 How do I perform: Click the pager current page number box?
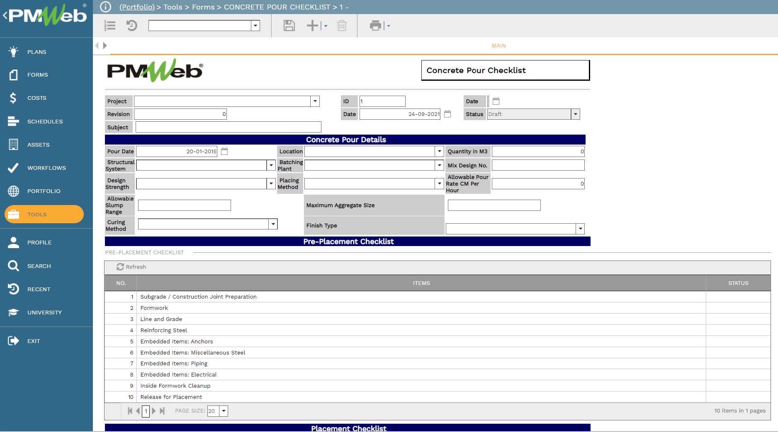coord(146,411)
